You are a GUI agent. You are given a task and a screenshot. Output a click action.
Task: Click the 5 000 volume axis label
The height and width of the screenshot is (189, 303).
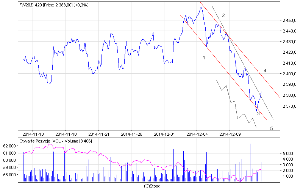tap(288, 153)
